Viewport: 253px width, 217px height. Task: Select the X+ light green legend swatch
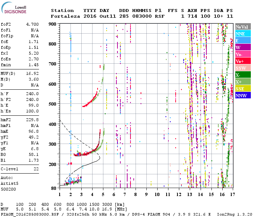click(x=243, y=81)
